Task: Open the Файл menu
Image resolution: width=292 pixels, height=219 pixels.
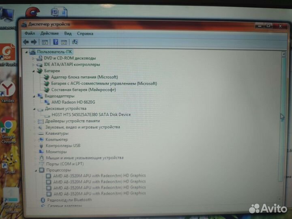Action: (x=30, y=33)
